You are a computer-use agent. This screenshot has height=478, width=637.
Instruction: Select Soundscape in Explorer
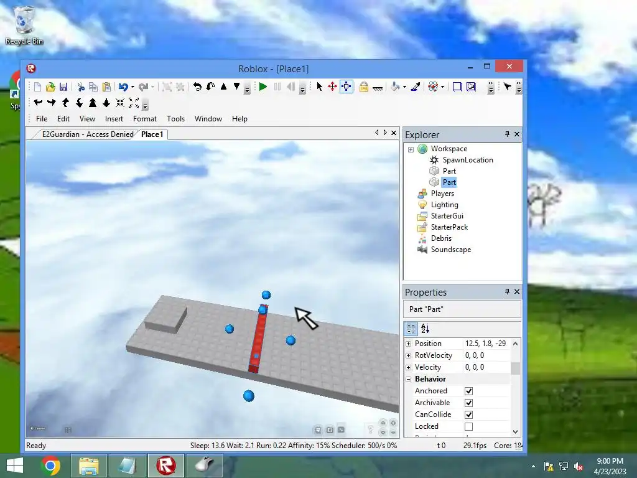(451, 250)
